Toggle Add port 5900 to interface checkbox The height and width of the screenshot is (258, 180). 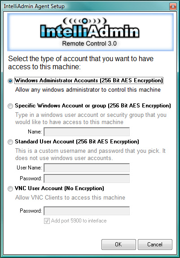47,221
